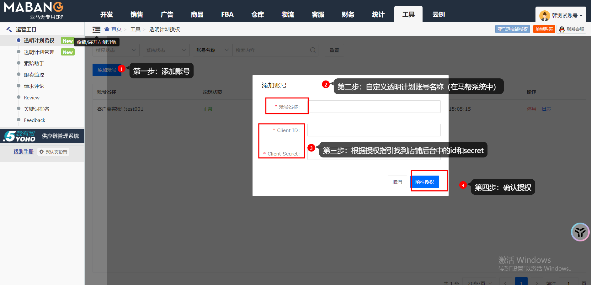Click page 1 in the pagination control
591x285 pixels.
[521, 282]
